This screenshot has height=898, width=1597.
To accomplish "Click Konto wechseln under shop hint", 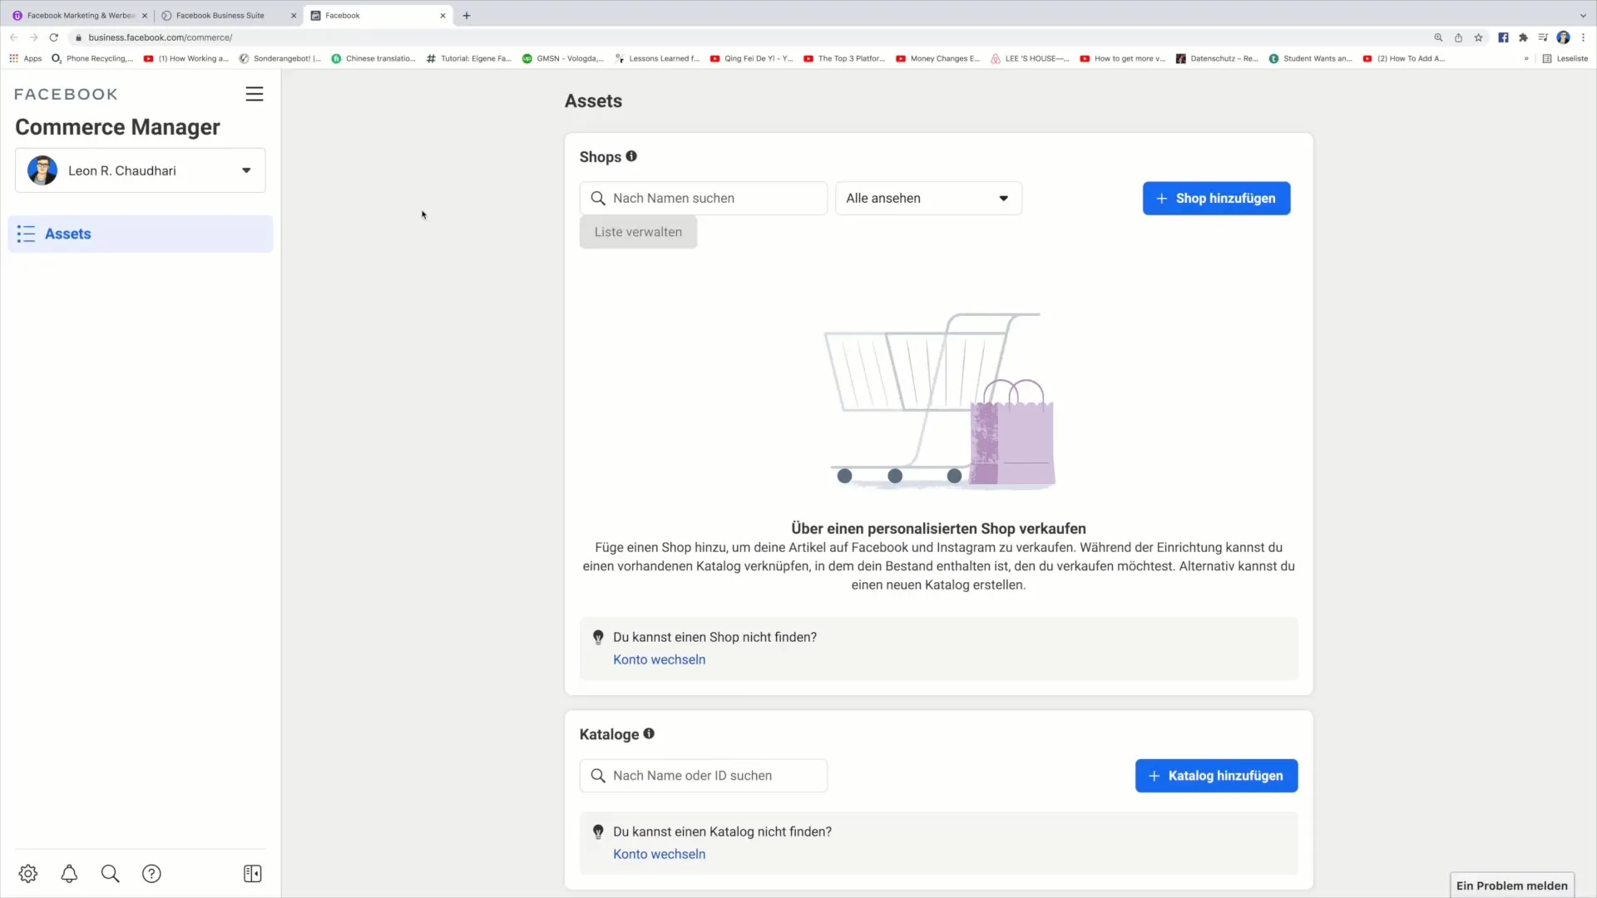I will tap(659, 659).
